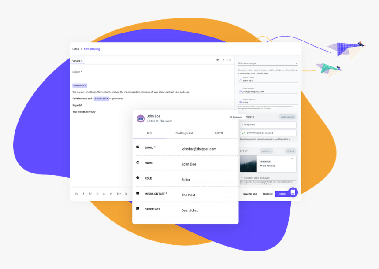Insert a bulleted list
Image resolution: width=379 pixels, height=269 pixels.
point(126,194)
